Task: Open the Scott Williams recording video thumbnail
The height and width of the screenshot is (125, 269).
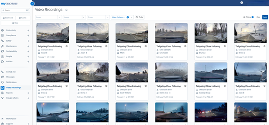Action: click(132, 73)
